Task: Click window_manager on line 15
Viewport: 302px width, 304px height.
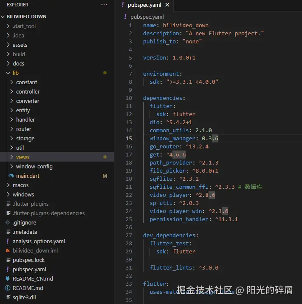Action: click(172, 139)
